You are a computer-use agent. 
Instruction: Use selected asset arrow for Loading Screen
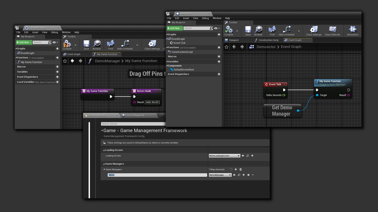click(x=243, y=156)
